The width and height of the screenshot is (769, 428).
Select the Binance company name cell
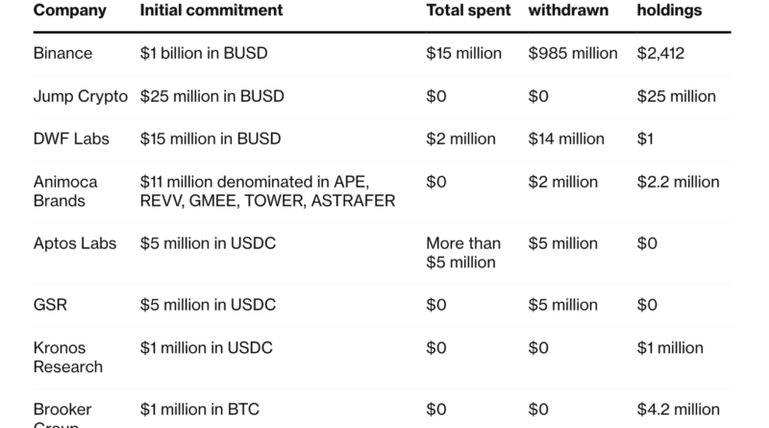(x=63, y=54)
